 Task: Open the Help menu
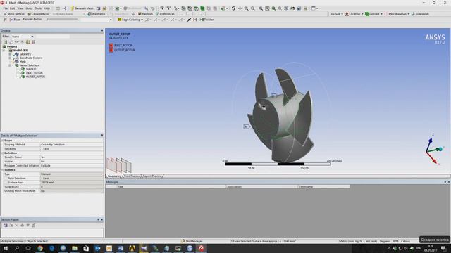point(47,8)
